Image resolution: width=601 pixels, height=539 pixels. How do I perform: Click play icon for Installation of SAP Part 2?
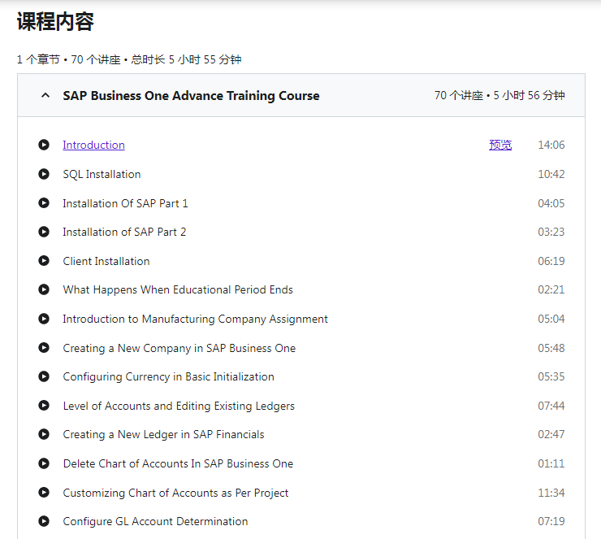pos(44,232)
